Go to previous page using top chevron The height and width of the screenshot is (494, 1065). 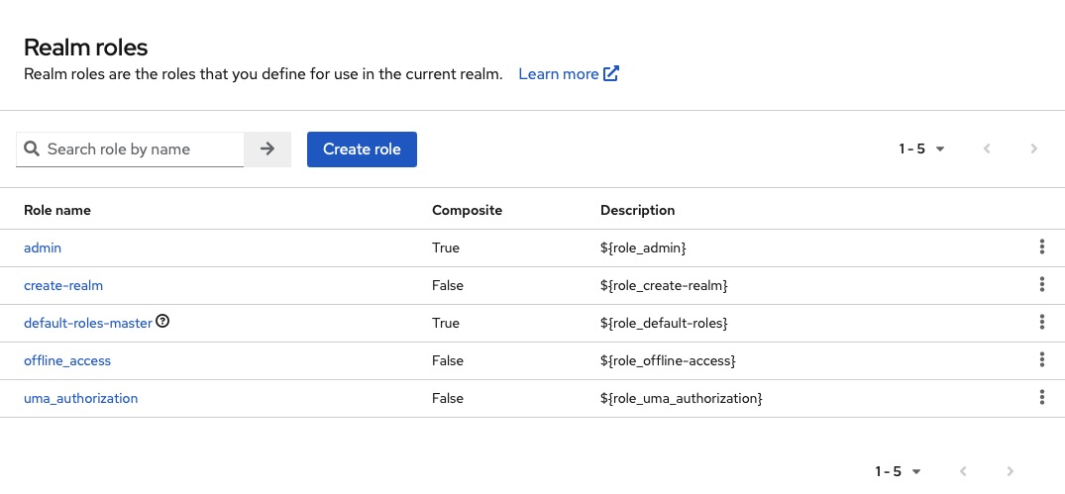[987, 149]
